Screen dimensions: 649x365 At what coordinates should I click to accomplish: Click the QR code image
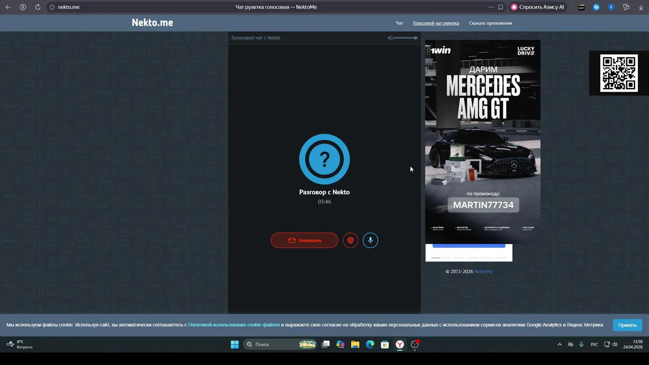(x=619, y=74)
